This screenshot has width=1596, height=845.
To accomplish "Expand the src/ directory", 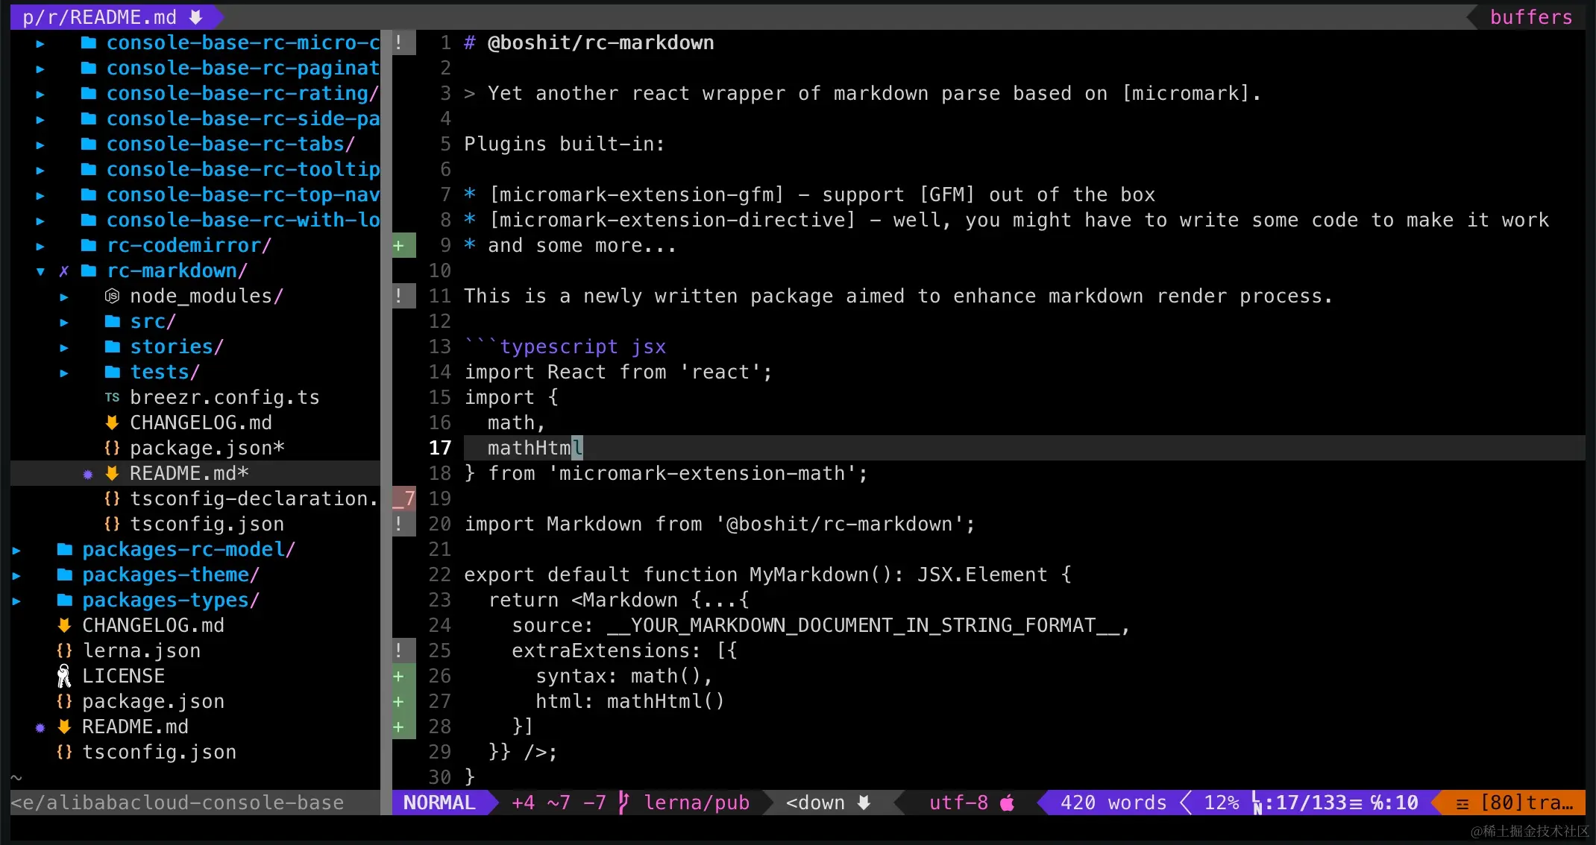I will point(63,321).
